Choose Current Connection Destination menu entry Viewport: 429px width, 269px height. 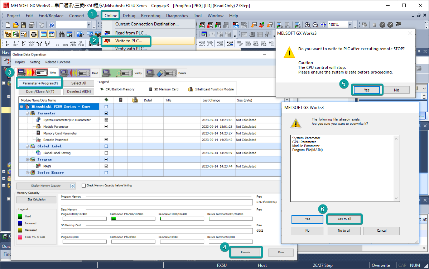point(147,24)
